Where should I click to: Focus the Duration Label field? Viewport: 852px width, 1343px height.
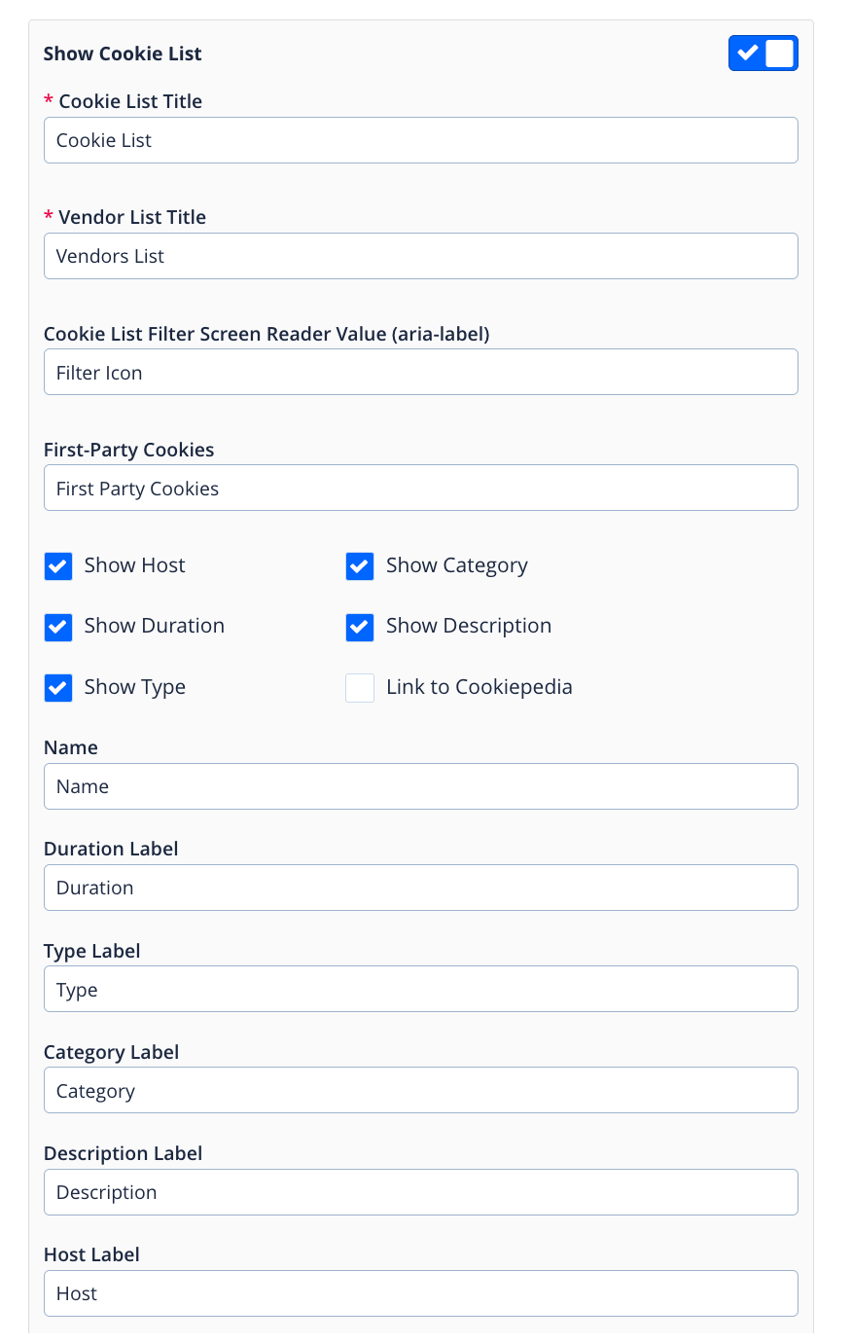click(420, 888)
